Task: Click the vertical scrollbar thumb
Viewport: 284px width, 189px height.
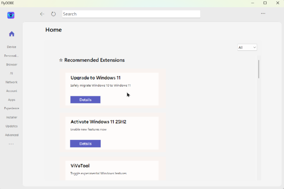Action: pos(259,69)
